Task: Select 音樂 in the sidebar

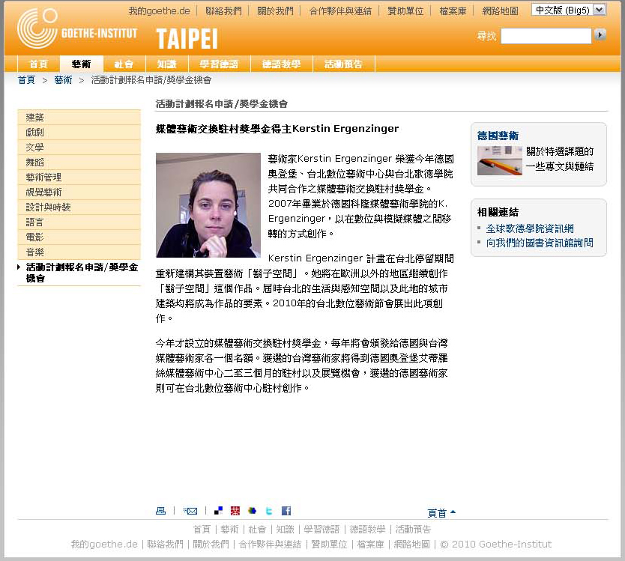Action: (x=79, y=252)
